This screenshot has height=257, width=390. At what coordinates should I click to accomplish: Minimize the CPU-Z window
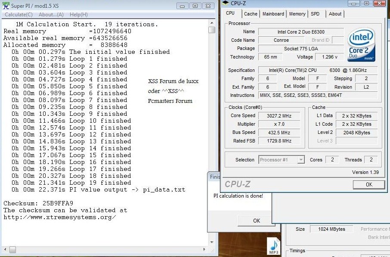pyautogui.click(x=354, y=3)
